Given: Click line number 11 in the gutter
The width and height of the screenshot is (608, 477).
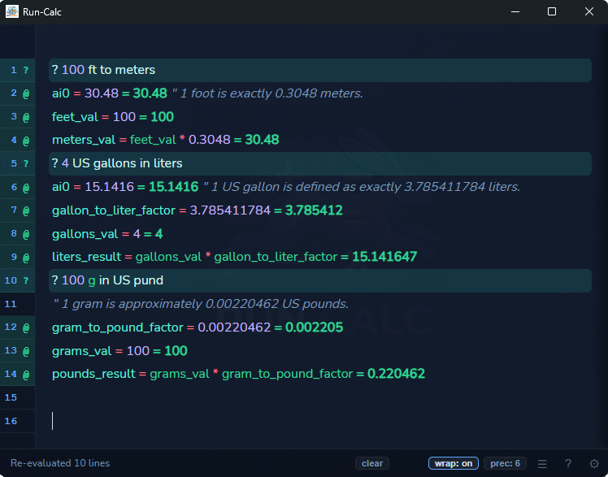Looking at the screenshot, I should (11, 304).
